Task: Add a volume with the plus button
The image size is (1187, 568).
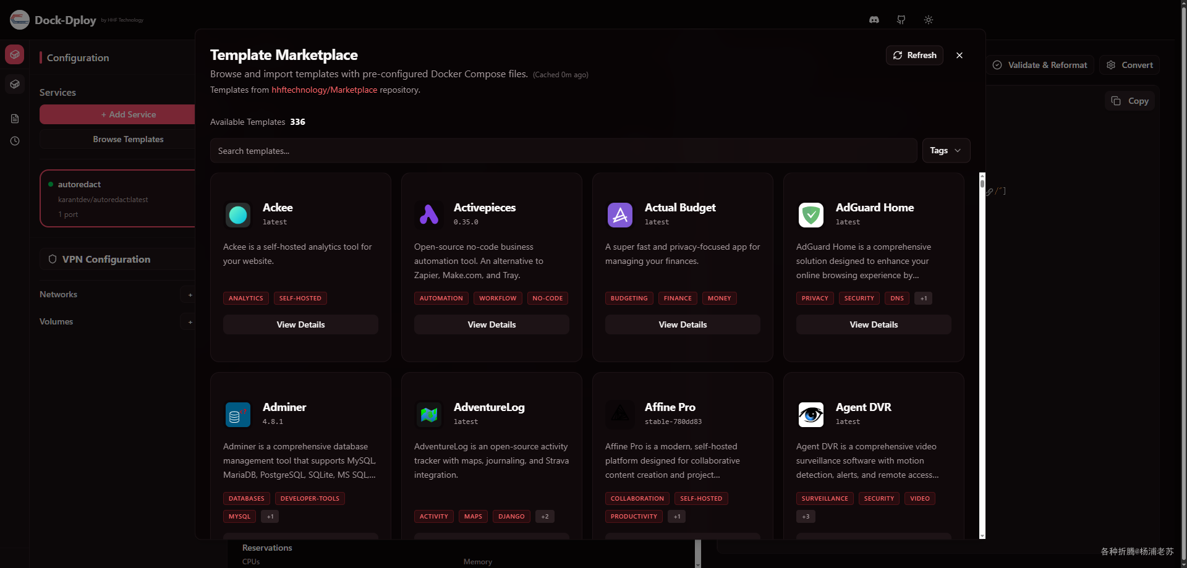Action: point(190,322)
